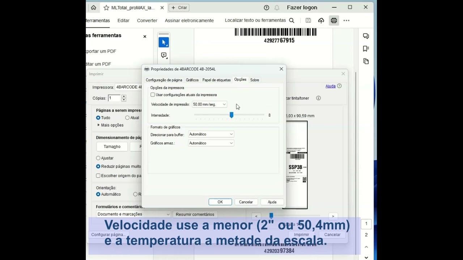Enable Usar configurações atuais da impressora
The width and height of the screenshot is (463, 260).
(153, 95)
